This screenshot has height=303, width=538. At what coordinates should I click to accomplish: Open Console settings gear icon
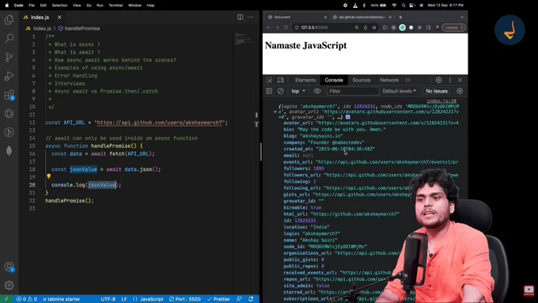click(x=460, y=91)
